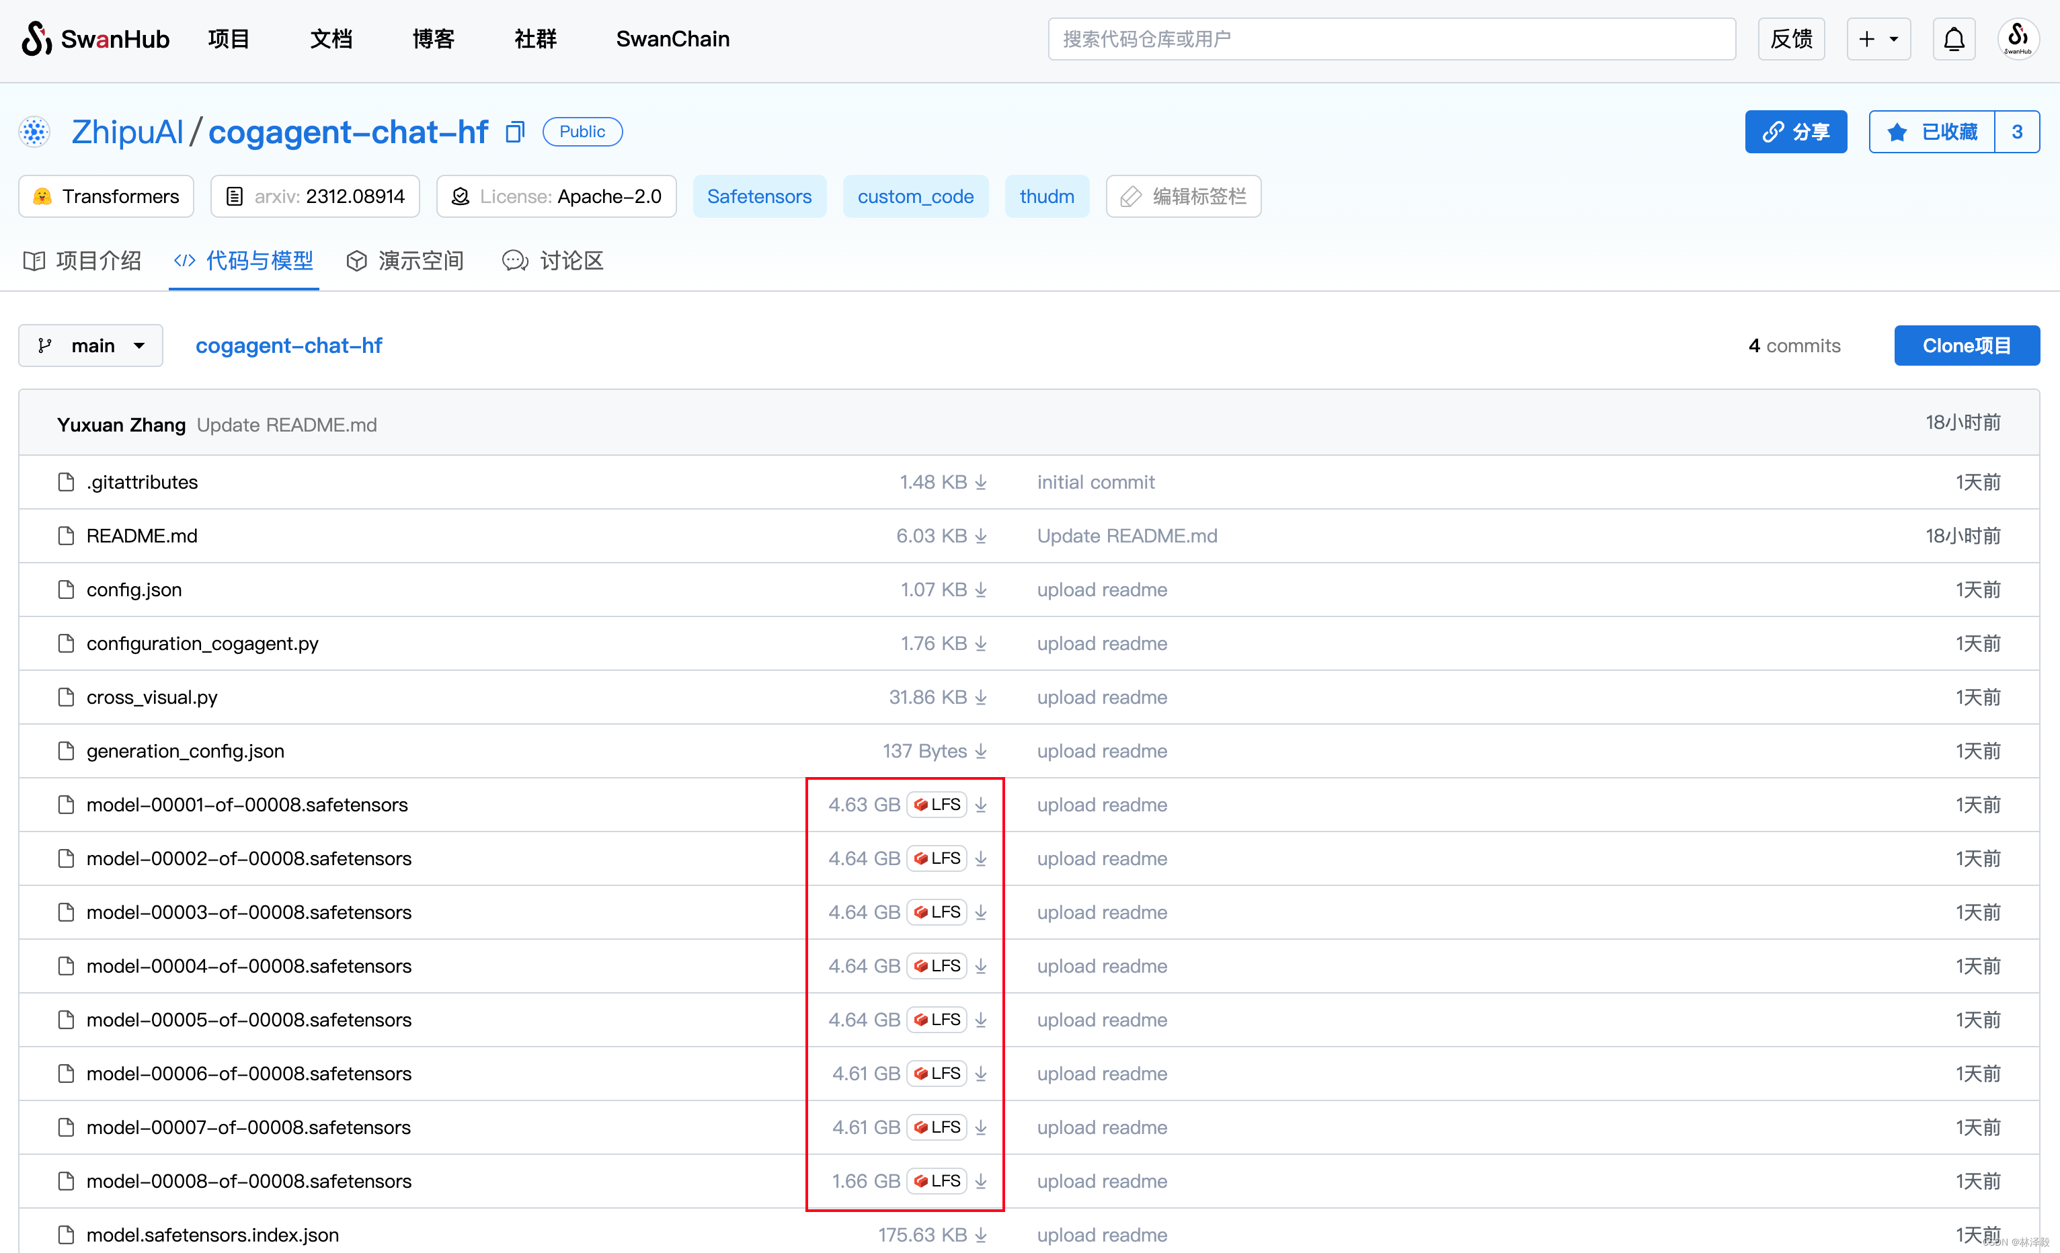Screen dimensions: 2060x1253
Task: Click the cogagent-chat-hf breadcrumb path
Action: (288, 346)
